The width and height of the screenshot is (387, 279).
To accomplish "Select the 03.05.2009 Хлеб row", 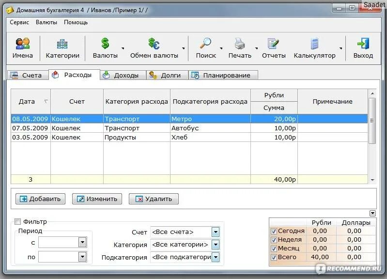I will 189,137.
